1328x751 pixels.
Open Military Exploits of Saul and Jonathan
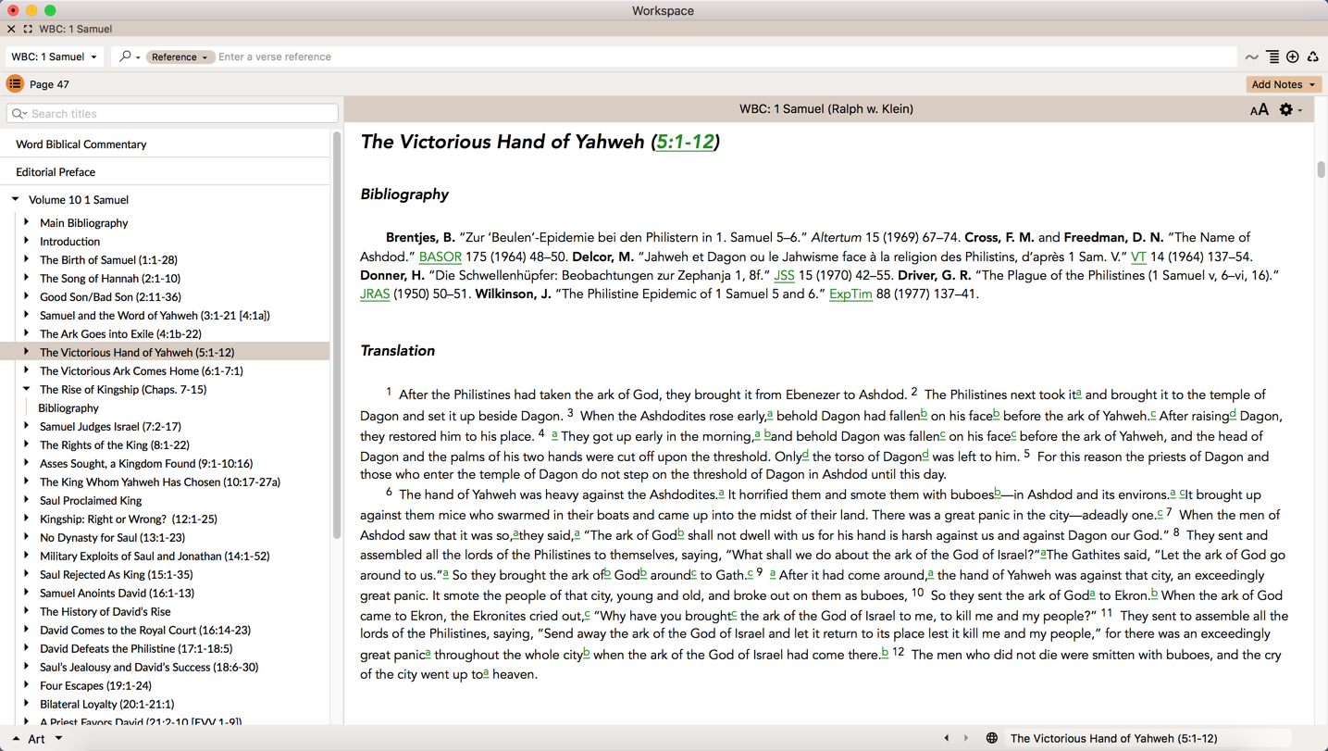pos(155,557)
